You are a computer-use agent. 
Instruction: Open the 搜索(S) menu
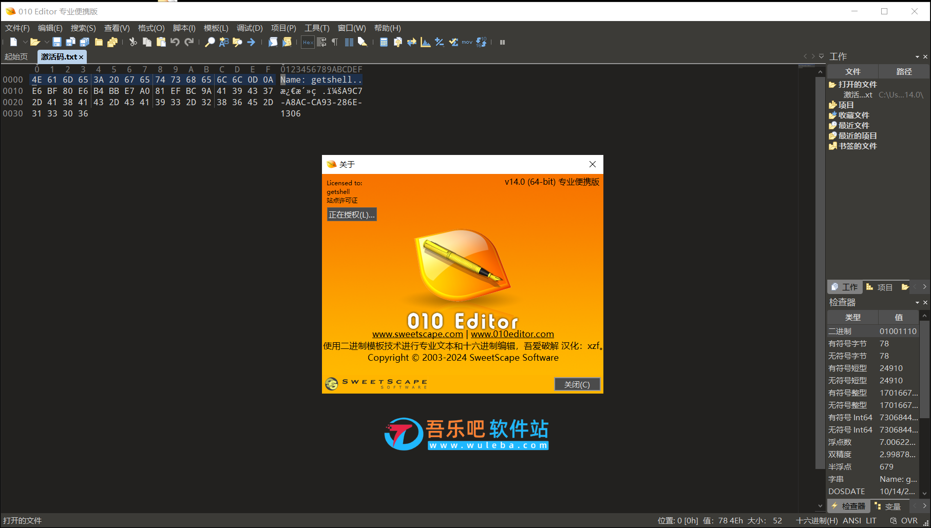(x=83, y=28)
